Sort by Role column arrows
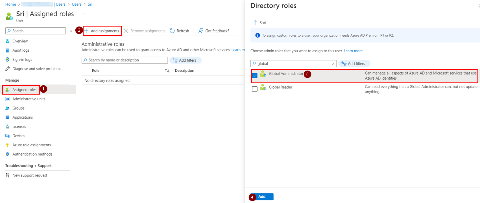The image size is (480, 203). click(x=167, y=71)
